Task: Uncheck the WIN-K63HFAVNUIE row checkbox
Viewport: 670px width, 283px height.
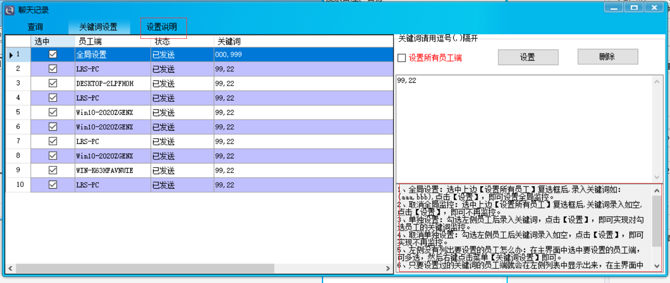Action: (x=53, y=171)
